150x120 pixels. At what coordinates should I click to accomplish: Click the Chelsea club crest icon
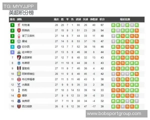(x=19, y=47)
